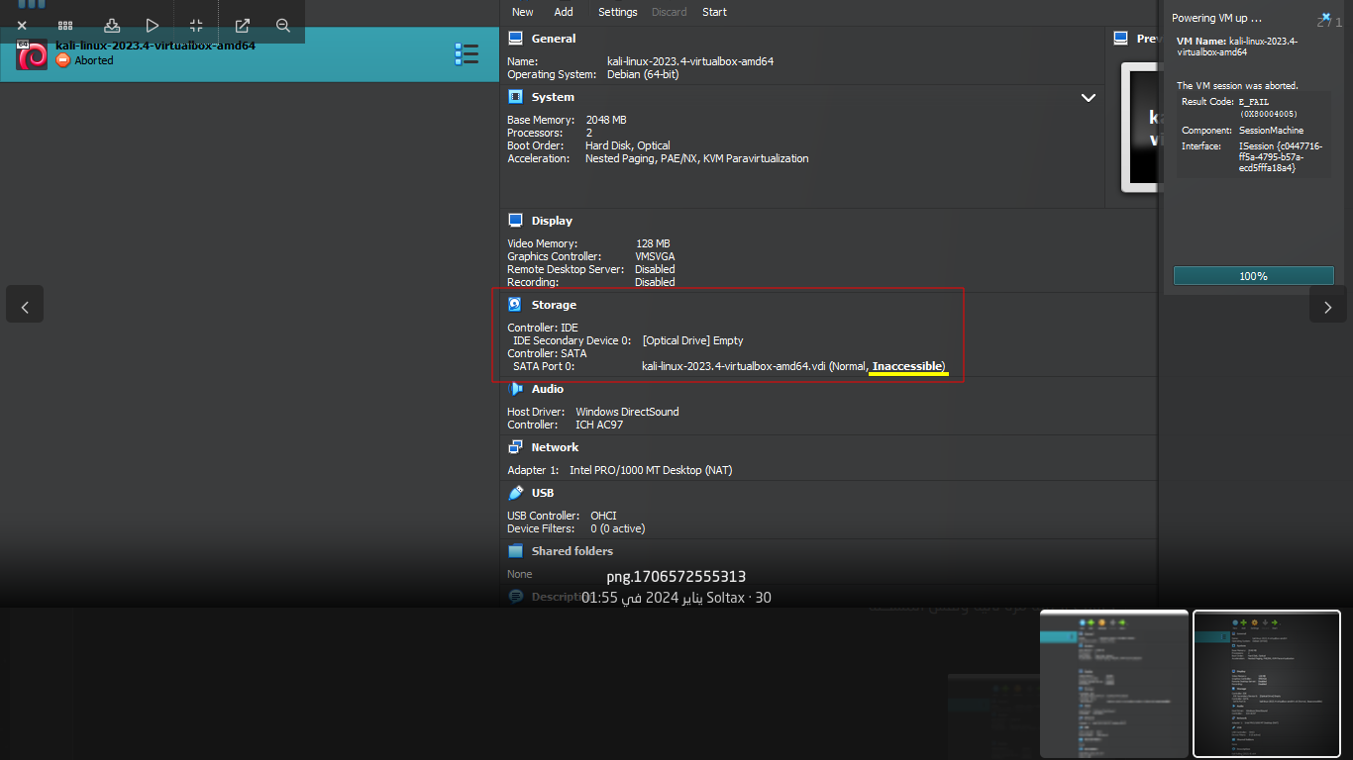Open the Network section header link

coord(555,447)
